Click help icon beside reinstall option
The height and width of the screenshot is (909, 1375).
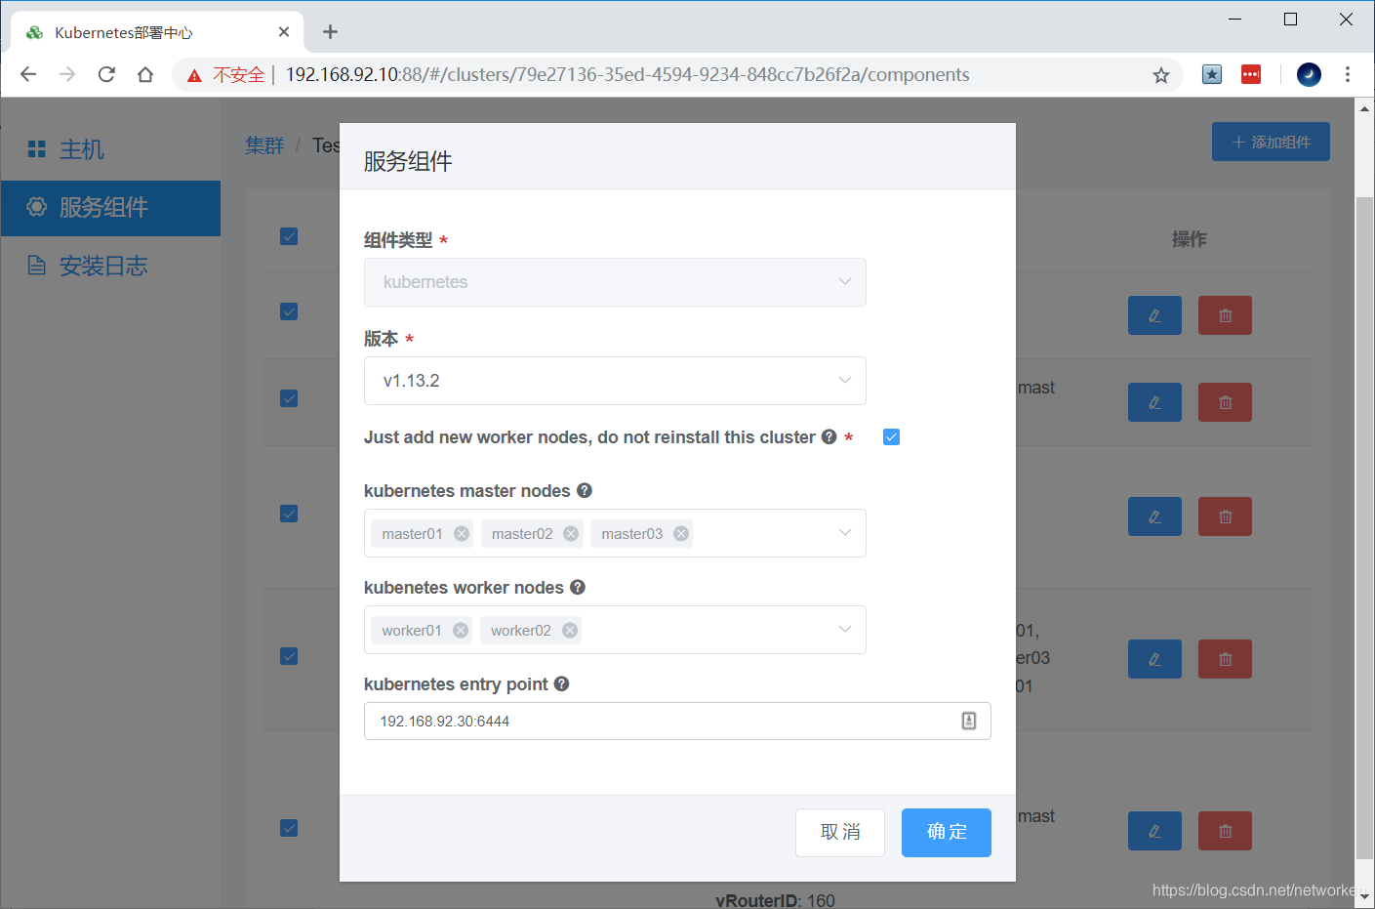point(829,436)
